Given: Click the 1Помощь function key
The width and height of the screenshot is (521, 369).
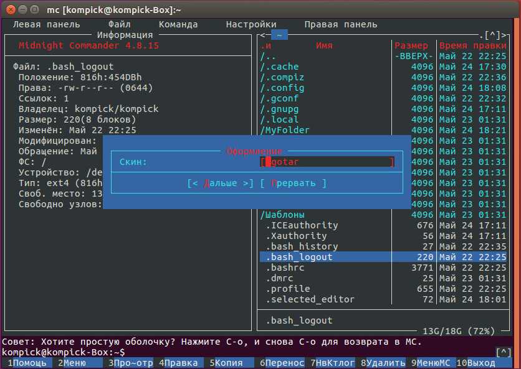Looking at the screenshot, I should pyautogui.click(x=30, y=363).
